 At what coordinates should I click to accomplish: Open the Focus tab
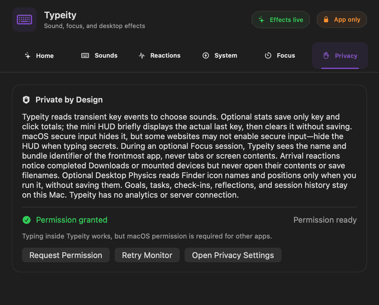[280, 56]
